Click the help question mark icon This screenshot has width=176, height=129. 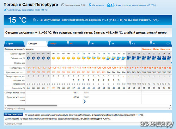pos(168,43)
